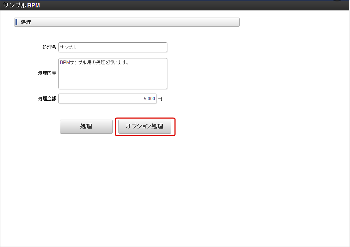This screenshot has width=350, height=247.
Task: Select the 処理金額 amount field
Action: pos(108,99)
